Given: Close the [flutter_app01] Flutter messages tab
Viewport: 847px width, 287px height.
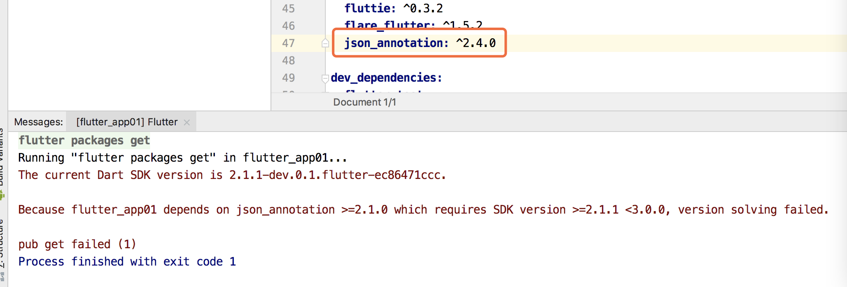Looking at the screenshot, I should pos(187,122).
